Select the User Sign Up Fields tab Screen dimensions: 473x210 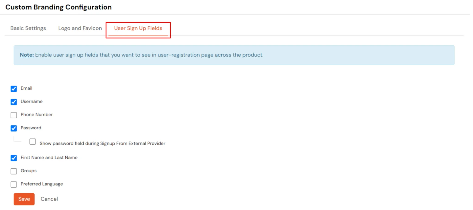tap(138, 28)
